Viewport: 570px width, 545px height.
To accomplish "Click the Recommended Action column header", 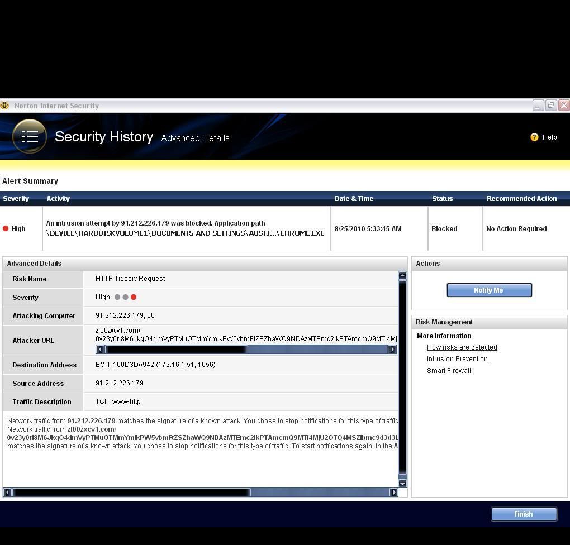I will coord(521,199).
